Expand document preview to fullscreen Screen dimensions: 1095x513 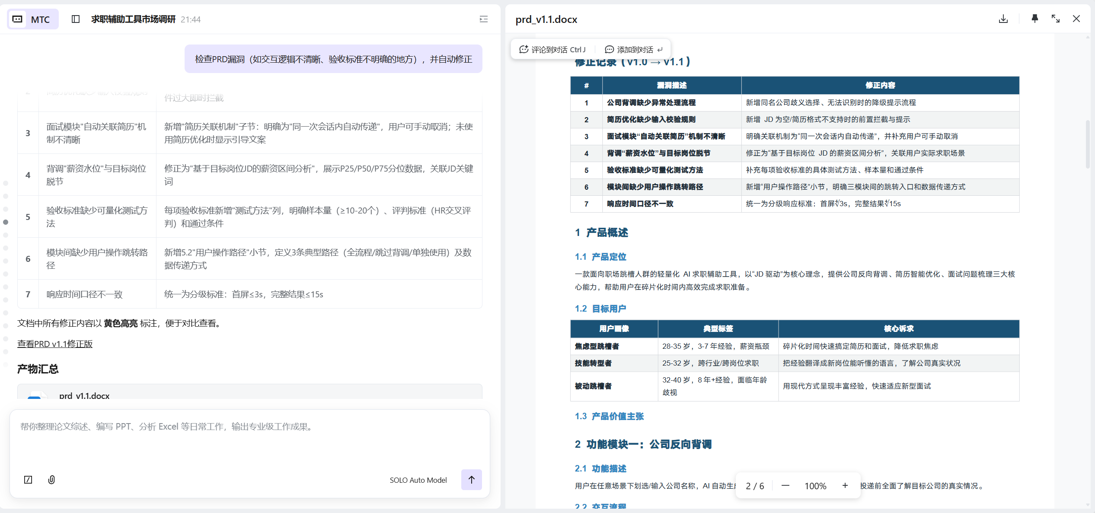(1056, 19)
